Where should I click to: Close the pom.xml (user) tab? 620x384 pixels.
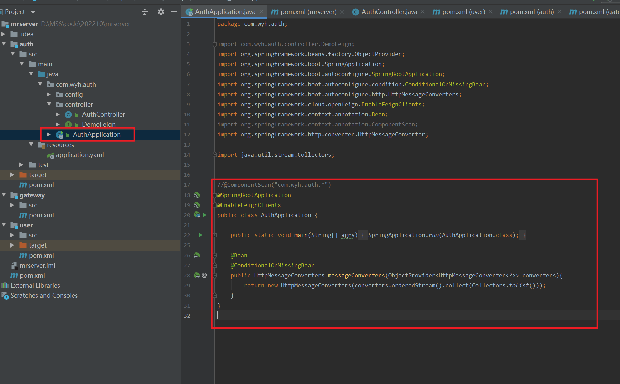[491, 12]
